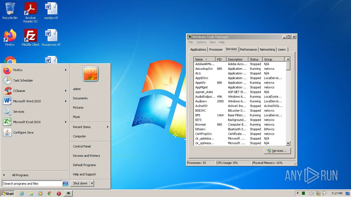Open Options menu in Task Manager
The width and height of the screenshot is (351, 197).
coord(201,42)
